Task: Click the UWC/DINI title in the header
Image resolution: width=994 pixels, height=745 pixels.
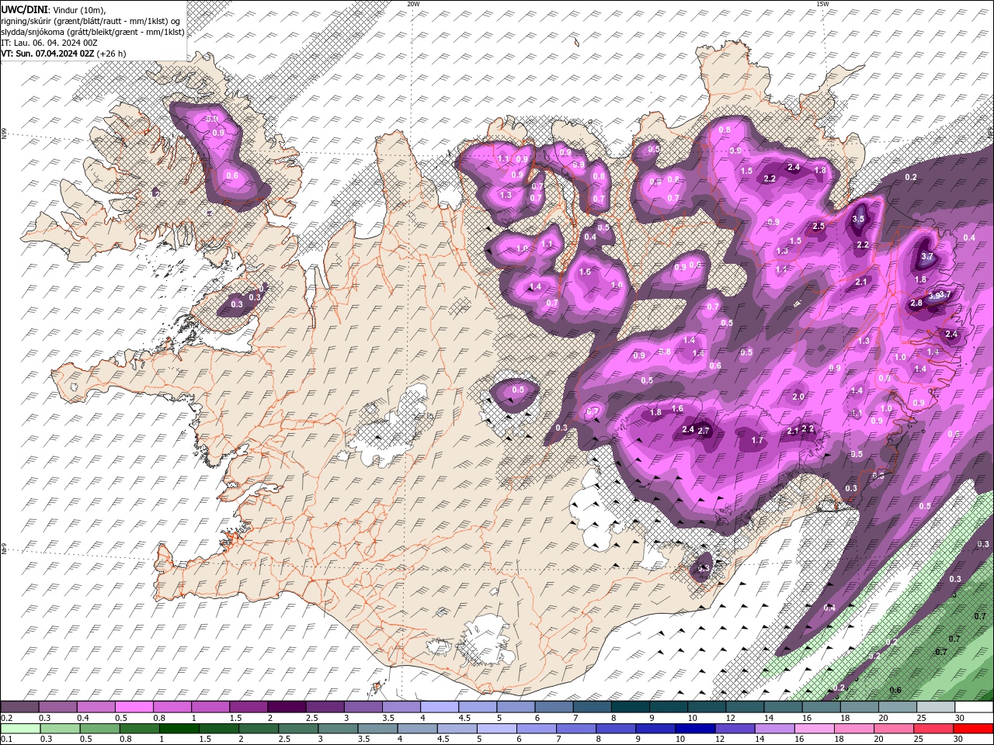Action: coord(25,9)
